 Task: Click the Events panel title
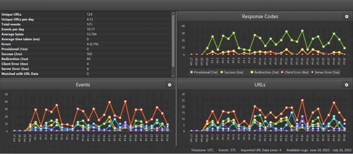83,85
